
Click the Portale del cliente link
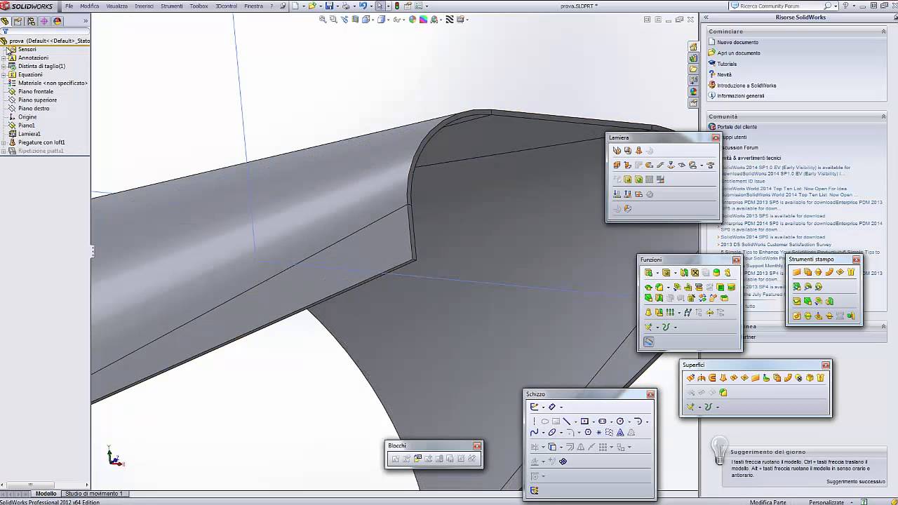(737, 127)
